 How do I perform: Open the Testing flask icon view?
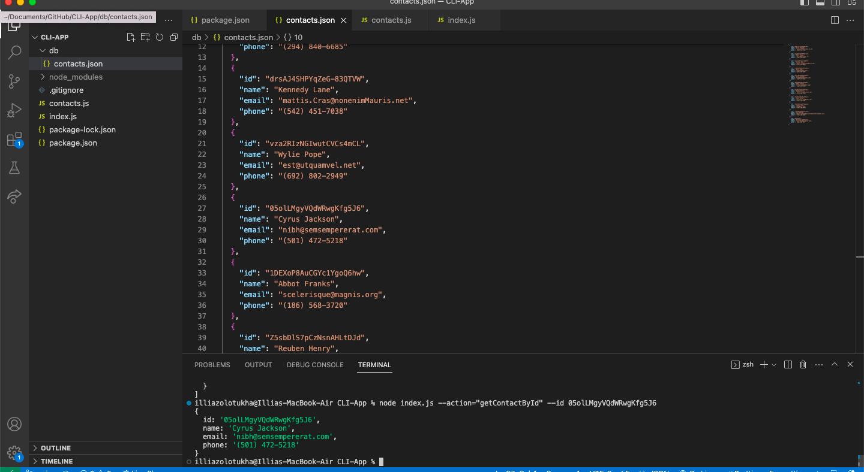[x=14, y=168]
